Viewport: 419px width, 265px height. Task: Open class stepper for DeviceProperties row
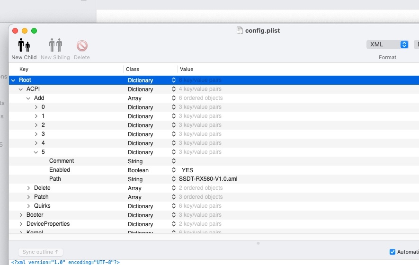pyautogui.click(x=174, y=224)
